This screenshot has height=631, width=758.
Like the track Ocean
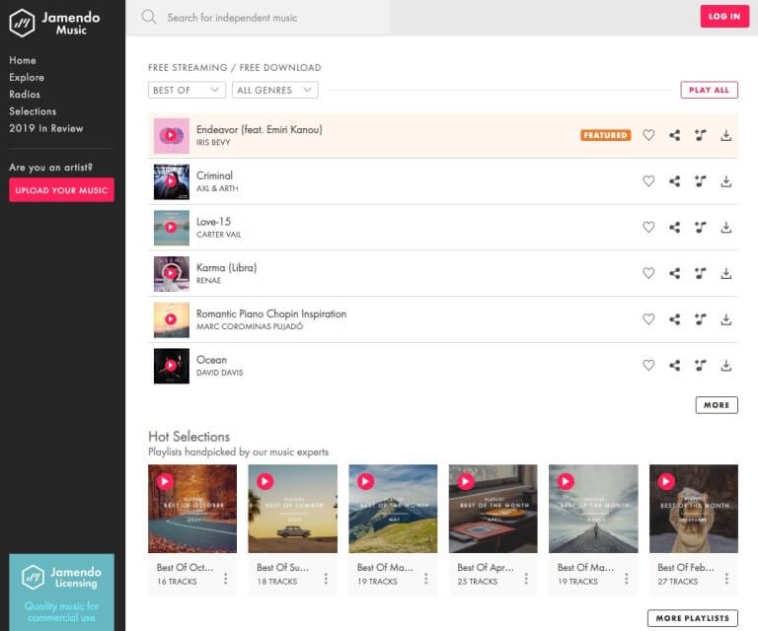point(648,365)
